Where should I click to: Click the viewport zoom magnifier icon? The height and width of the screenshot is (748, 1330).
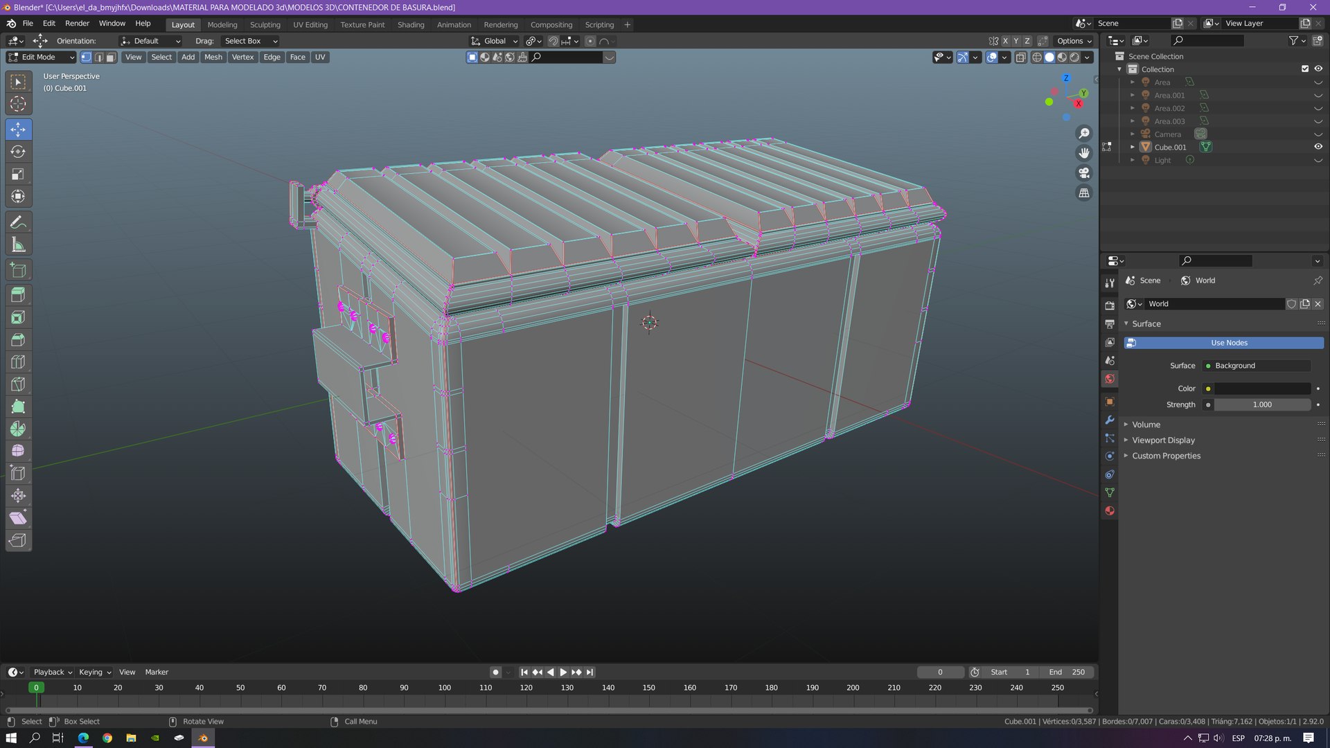coord(1084,133)
